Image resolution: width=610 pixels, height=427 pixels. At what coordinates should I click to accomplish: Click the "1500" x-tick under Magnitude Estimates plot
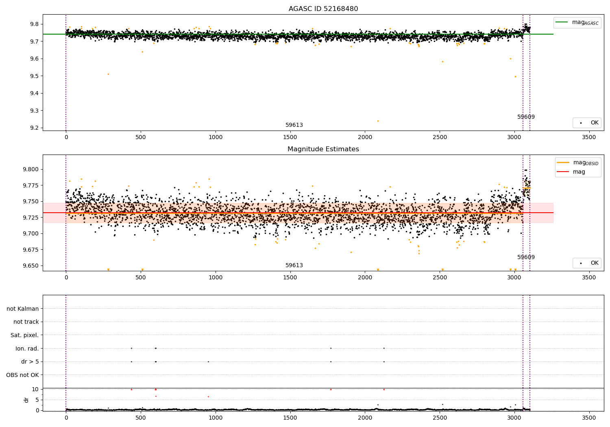point(290,278)
